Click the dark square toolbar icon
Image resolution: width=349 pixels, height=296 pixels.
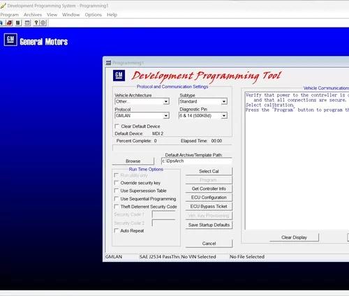point(18,23)
